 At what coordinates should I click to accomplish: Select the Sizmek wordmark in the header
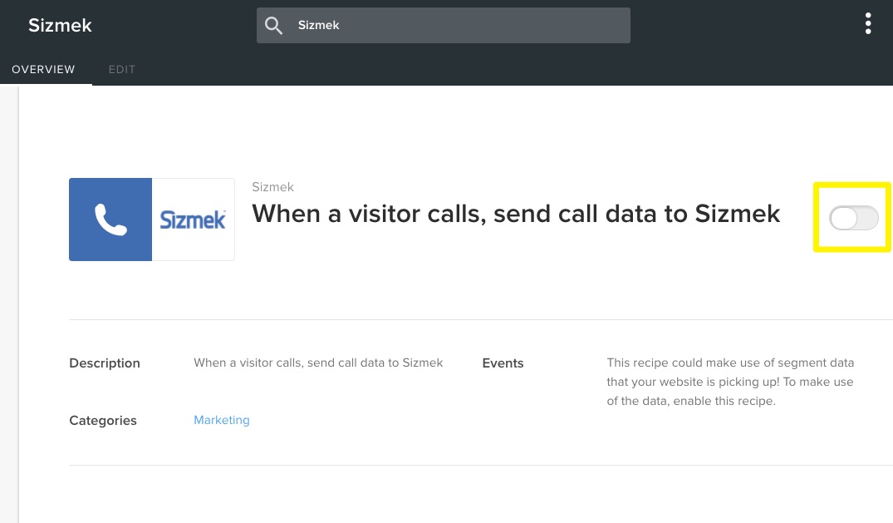point(60,25)
